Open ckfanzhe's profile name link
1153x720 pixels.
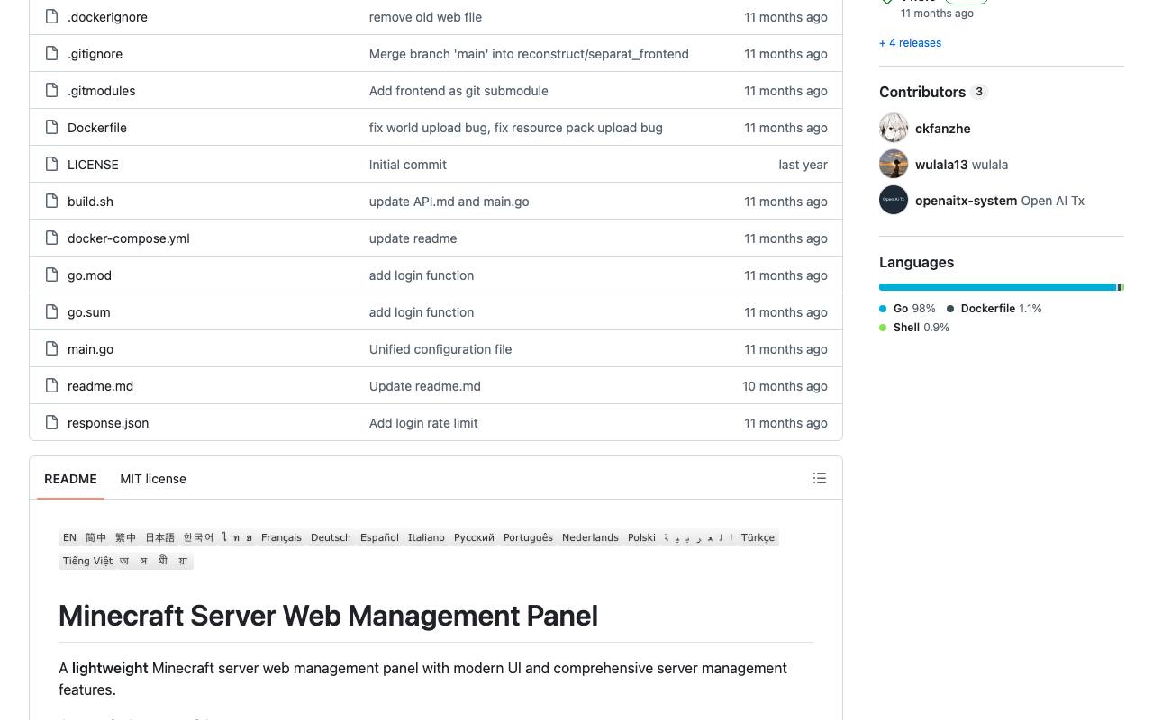pyautogui.click(x=943, y=129)
